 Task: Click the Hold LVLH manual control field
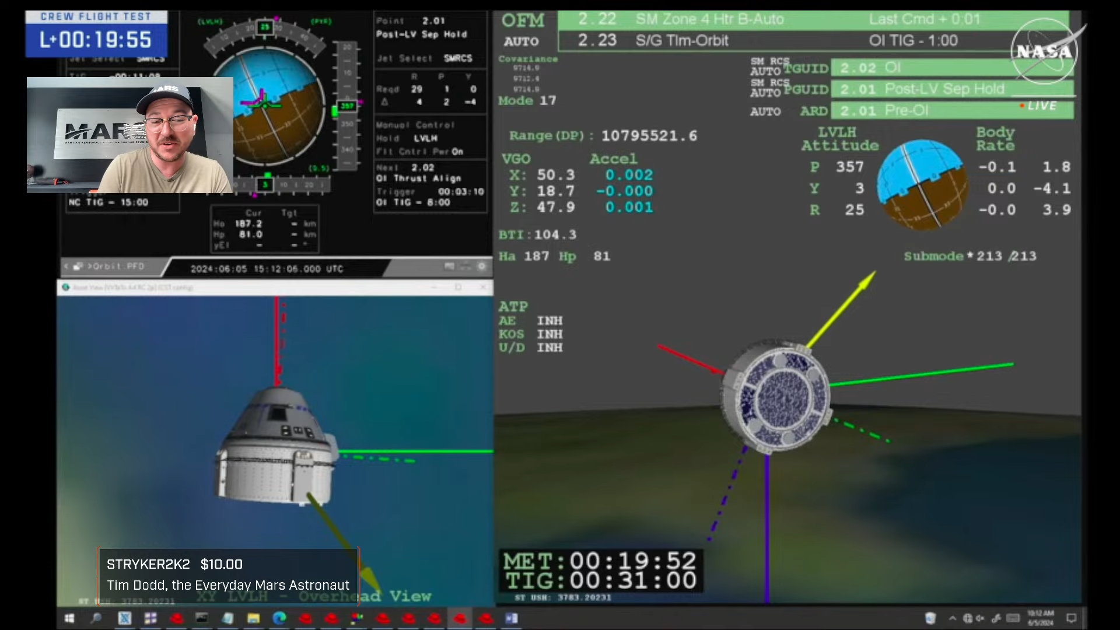407,138
